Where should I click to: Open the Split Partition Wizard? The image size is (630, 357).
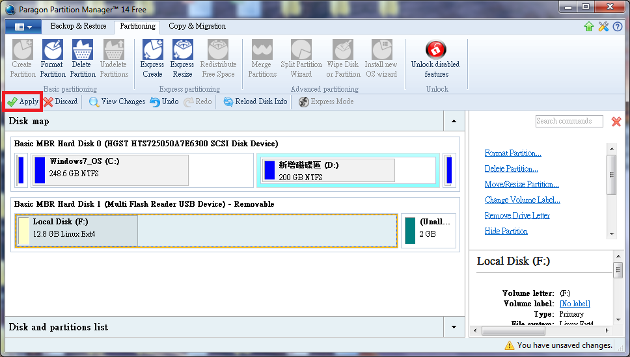point(301,59)
